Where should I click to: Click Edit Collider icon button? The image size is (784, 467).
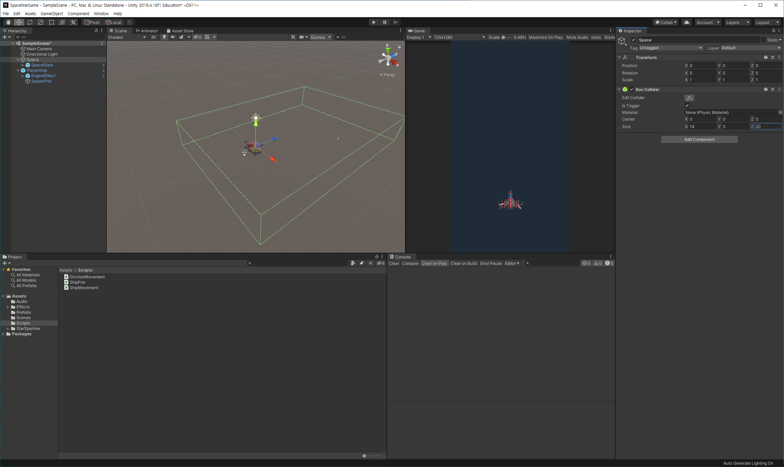pos(689,98)
